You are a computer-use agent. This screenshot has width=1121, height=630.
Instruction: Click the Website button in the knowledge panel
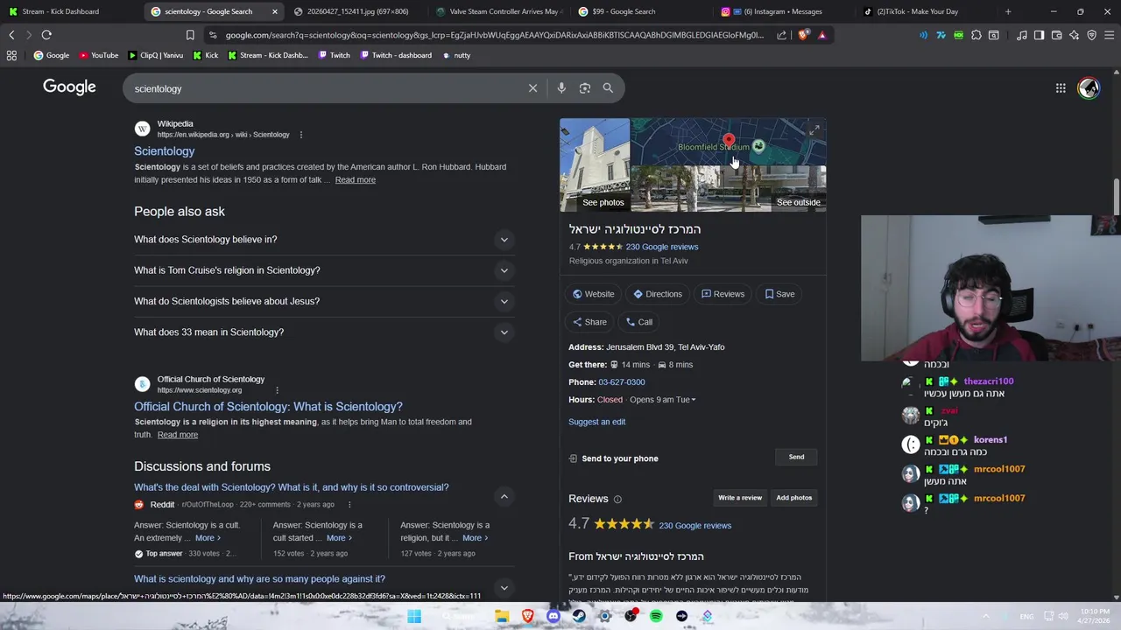[x=594, y=294]
